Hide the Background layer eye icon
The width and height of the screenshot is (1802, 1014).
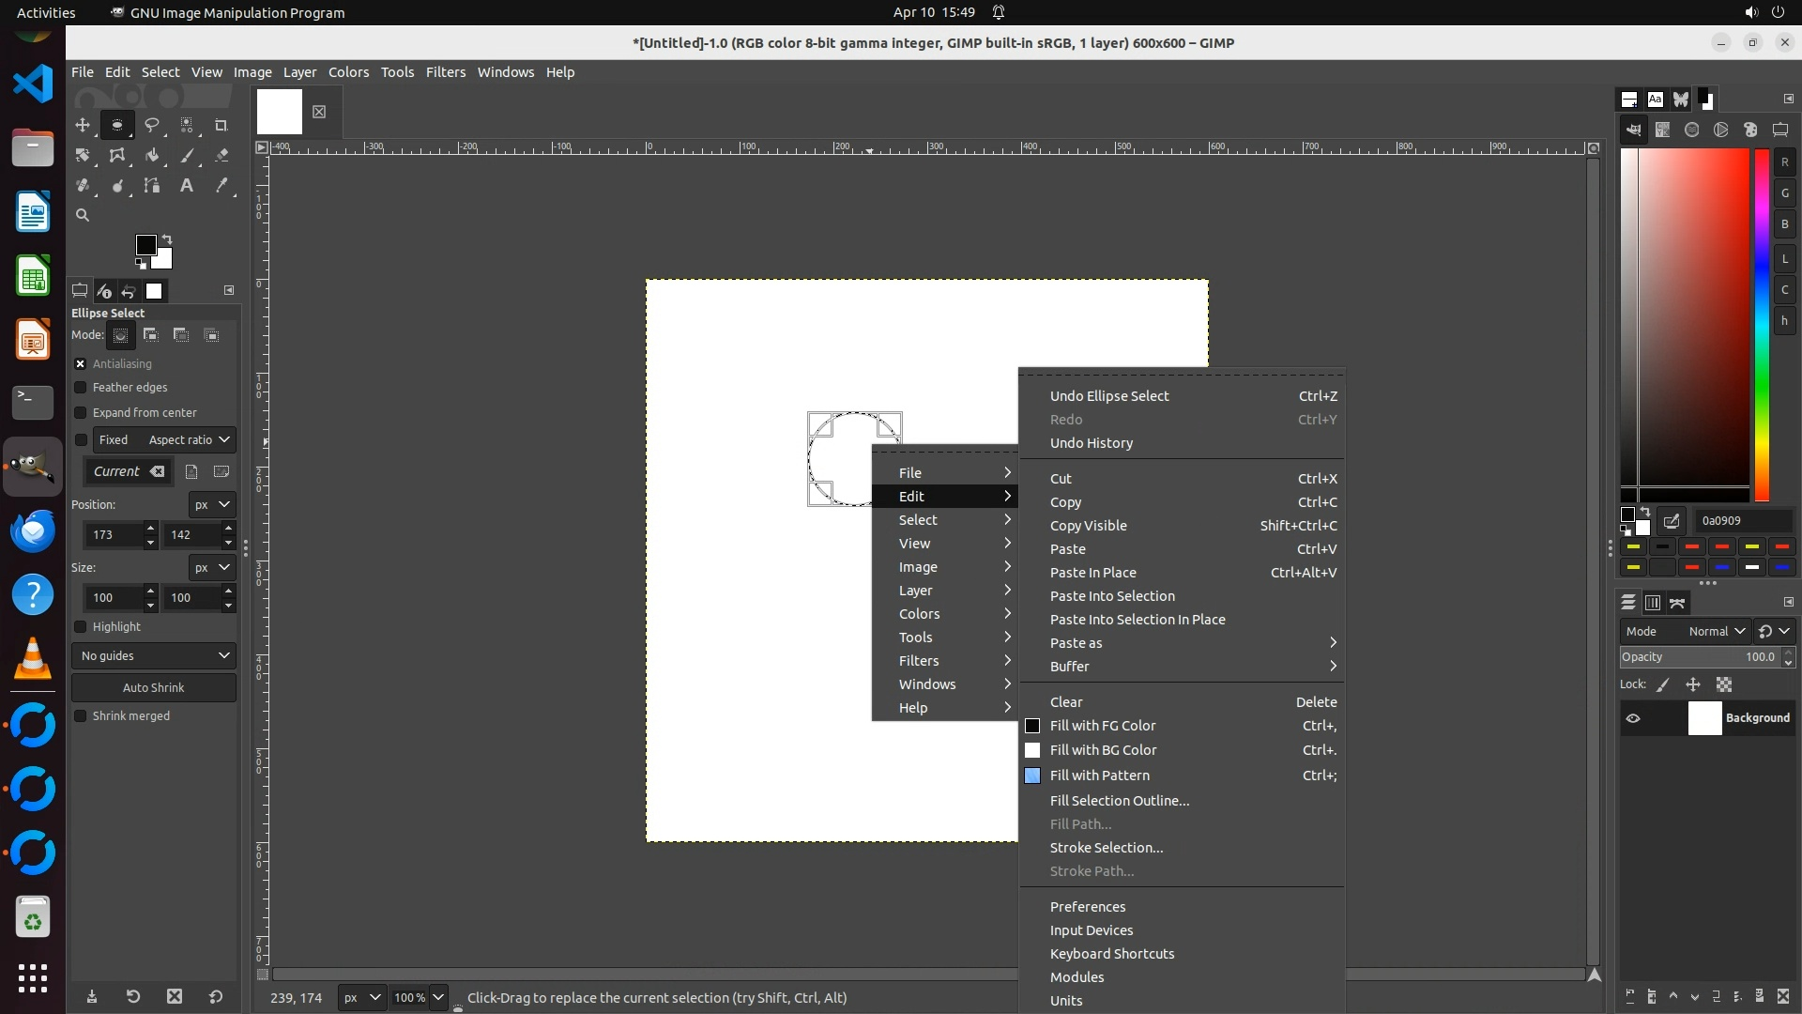coord(1633,718)
